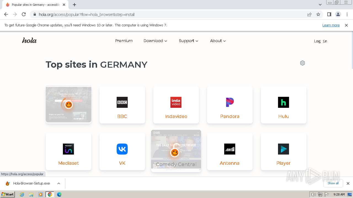Screen dimensions: 353x198
Task: Open Chrome profile avatar
Action: point(338,14)
